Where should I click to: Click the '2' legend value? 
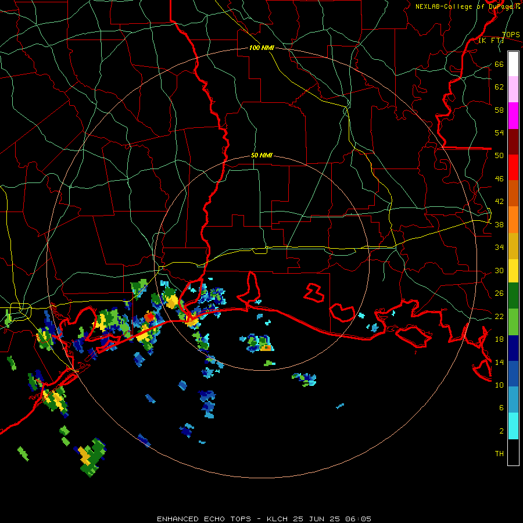click(501, 431)
